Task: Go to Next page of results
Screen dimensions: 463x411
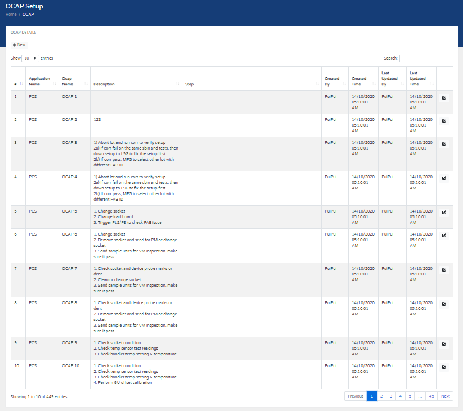Action: pos(445,396)
